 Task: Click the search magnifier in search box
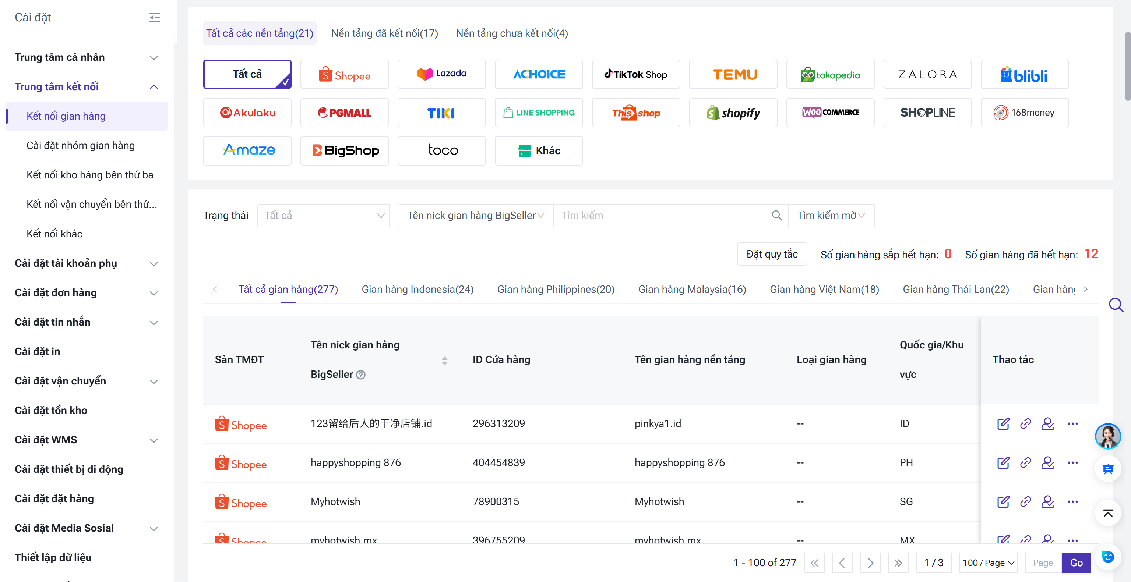[777, 215]
